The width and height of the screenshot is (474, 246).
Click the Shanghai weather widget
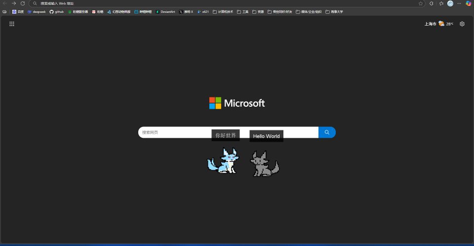(438, 24)
